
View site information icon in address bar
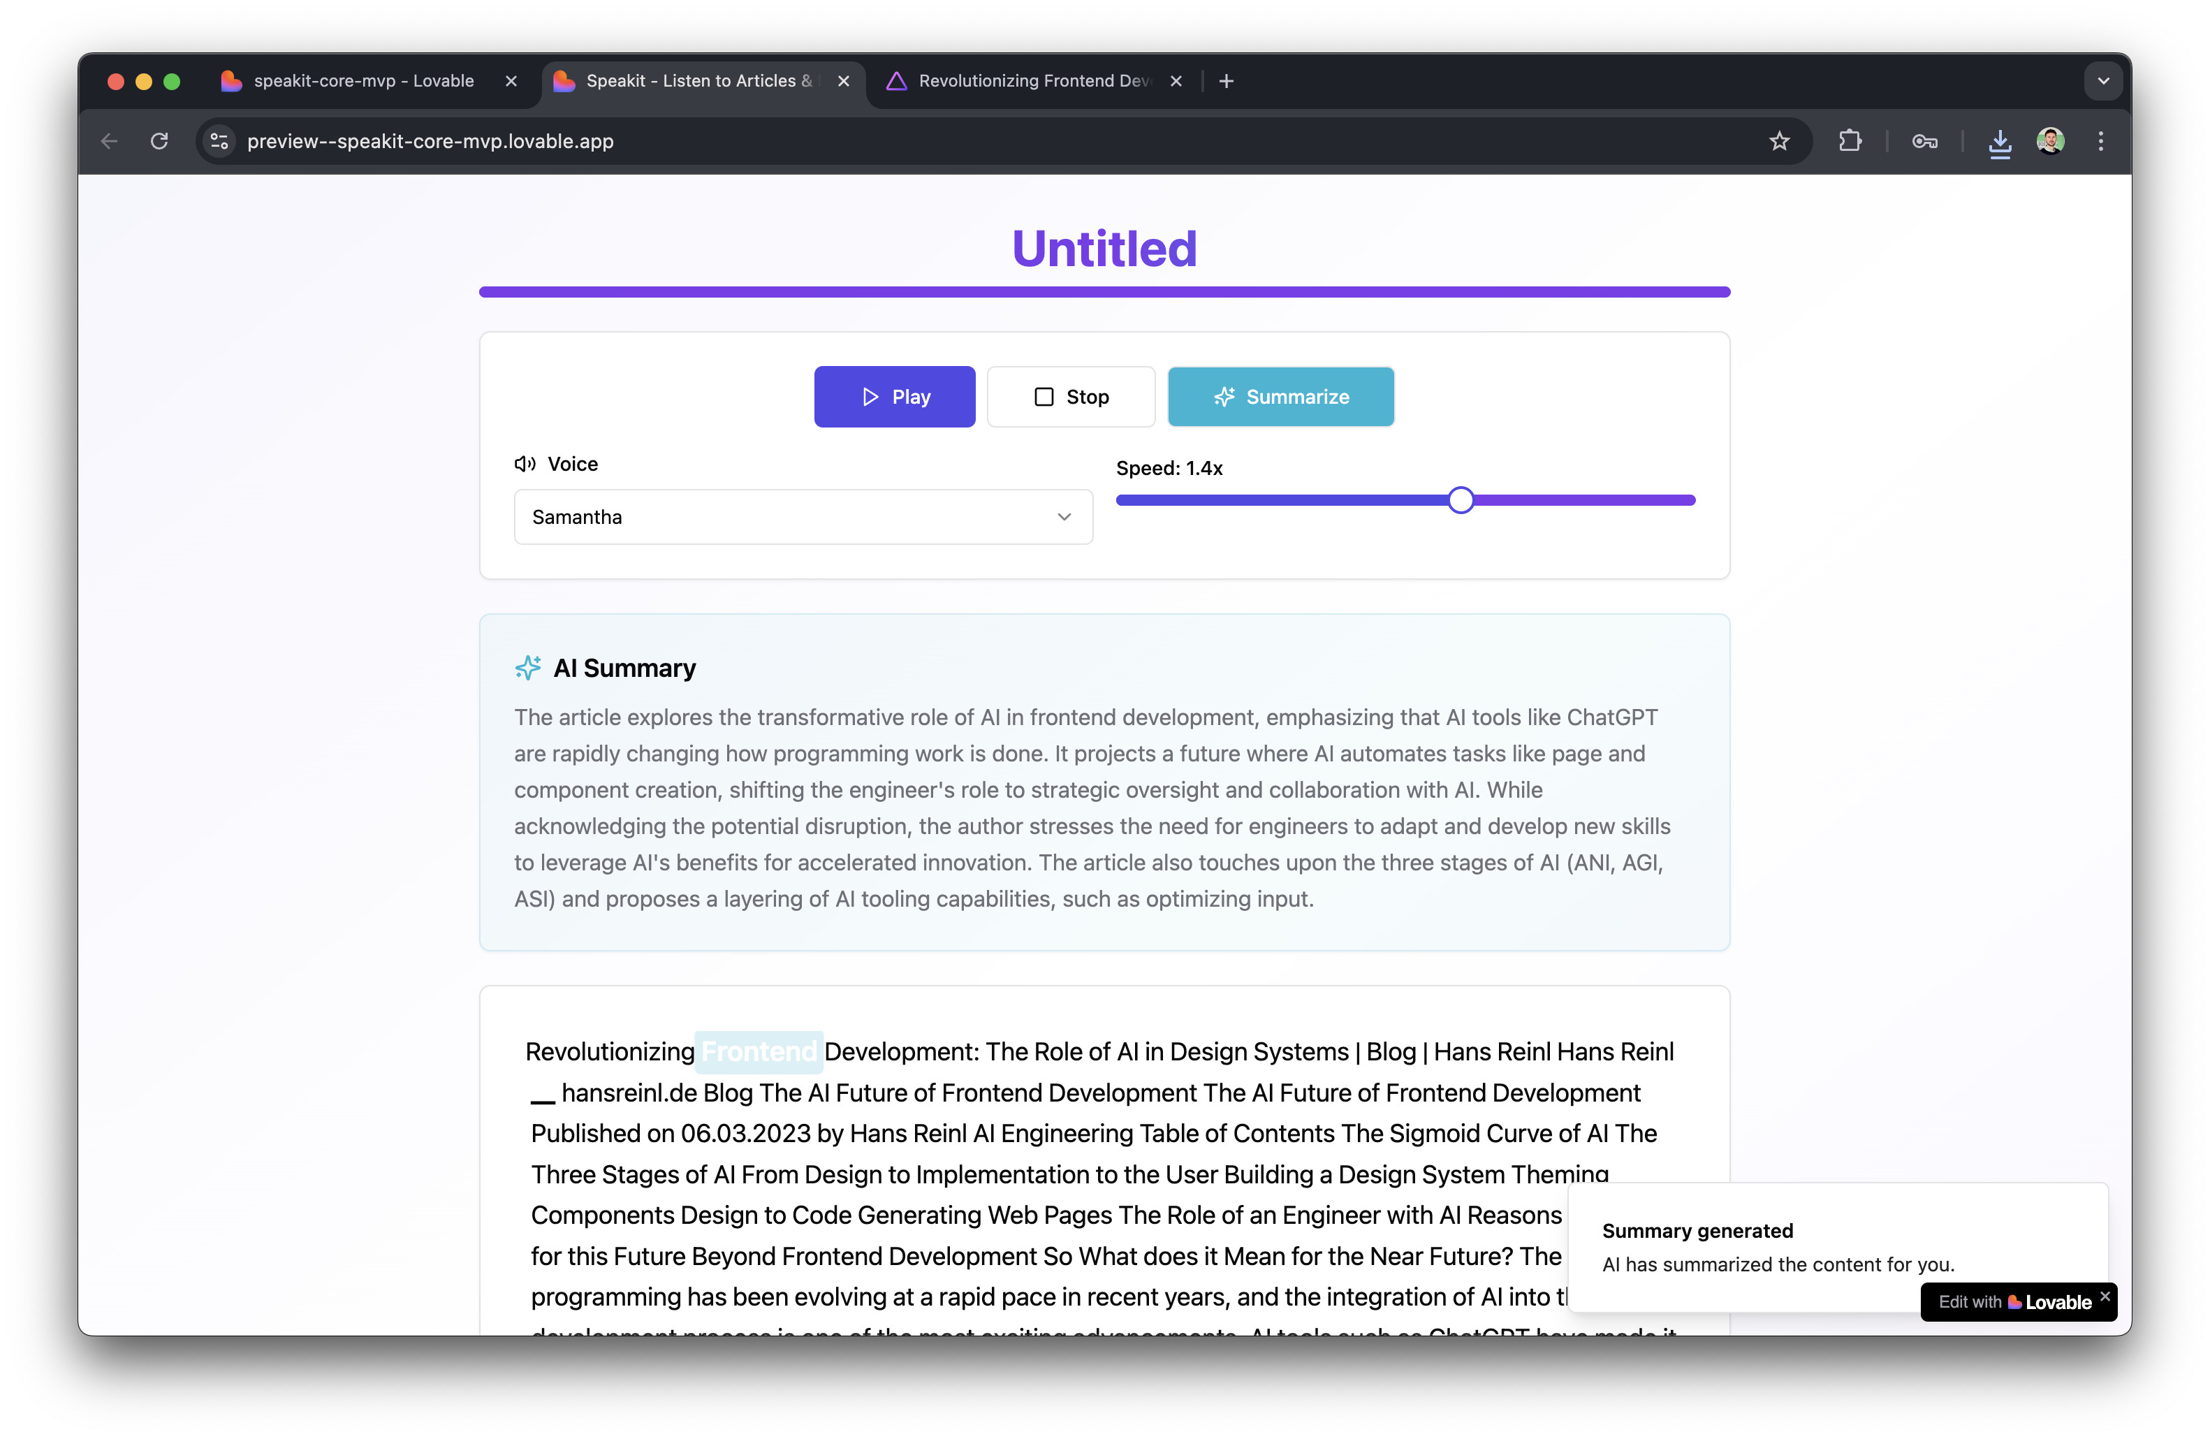219,141
